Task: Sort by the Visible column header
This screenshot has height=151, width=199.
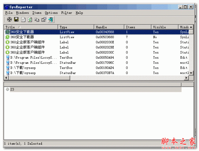Action: pyautogui.click(x=165, y=27)
